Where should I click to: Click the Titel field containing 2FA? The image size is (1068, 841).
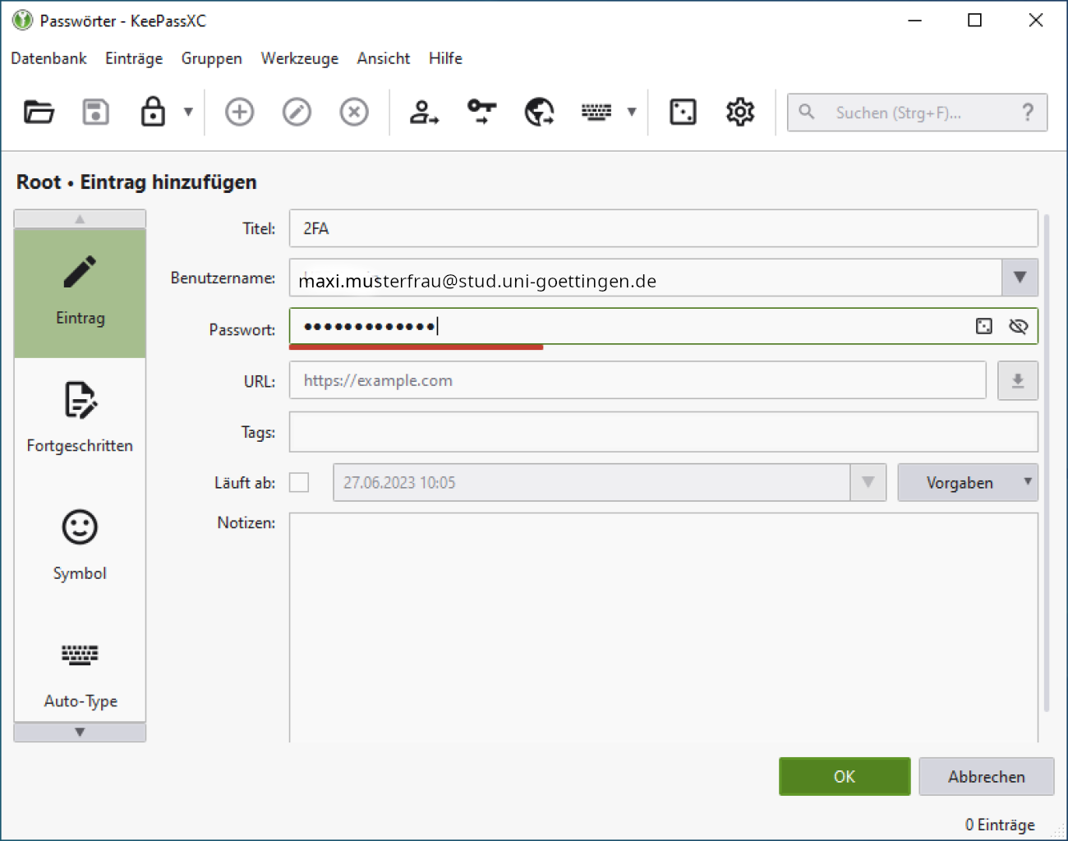coord(663,228)
